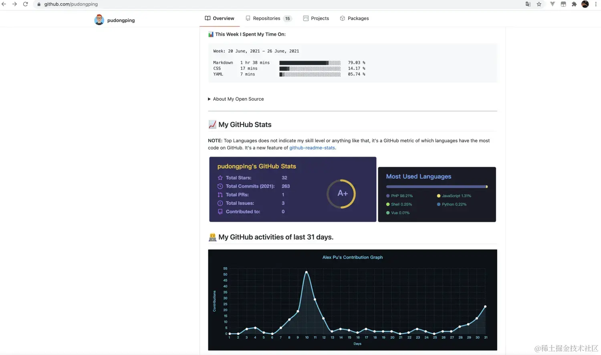The height and width of the screenshot is (355, 601).
Task: Go forward with the browser forward arrow
Action: coord(14,4)
